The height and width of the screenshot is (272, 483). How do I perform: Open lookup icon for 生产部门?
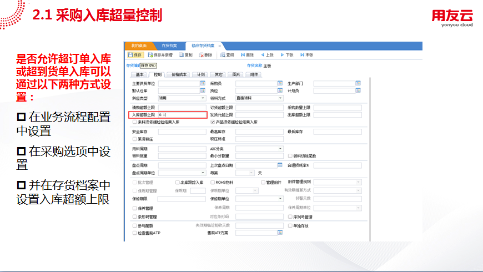coord(358,83)
